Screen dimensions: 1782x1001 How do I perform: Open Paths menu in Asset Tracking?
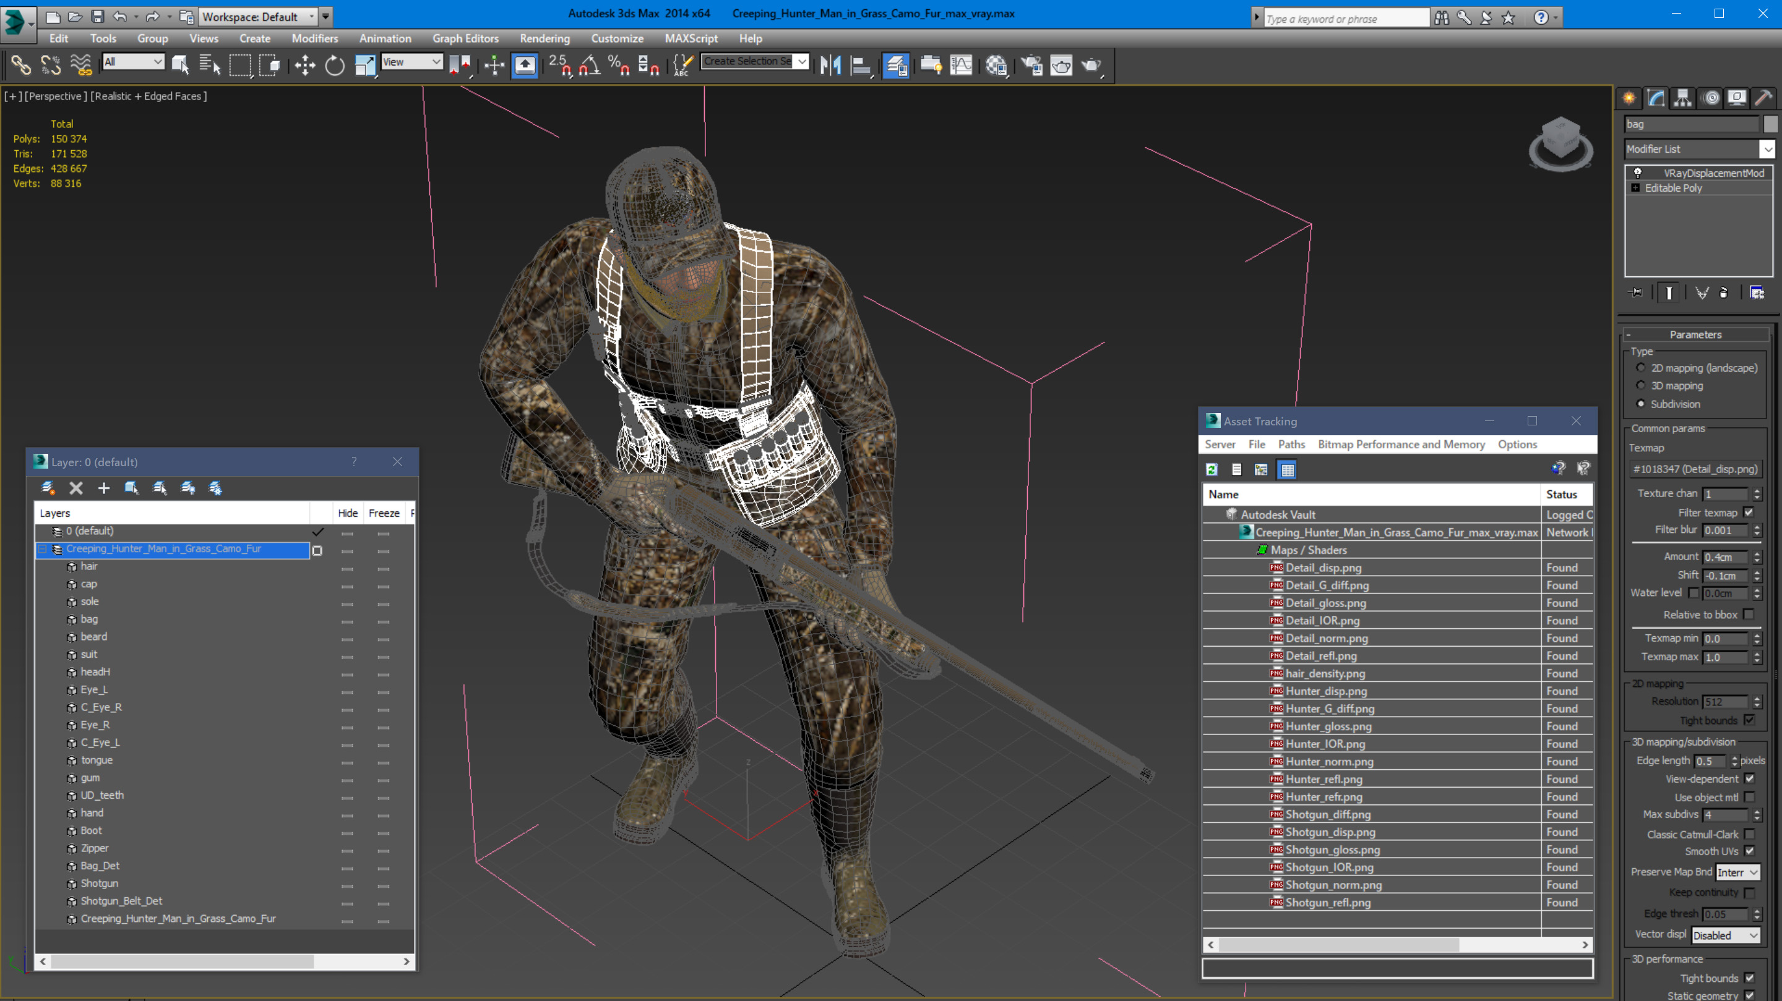pos(1291,445)
